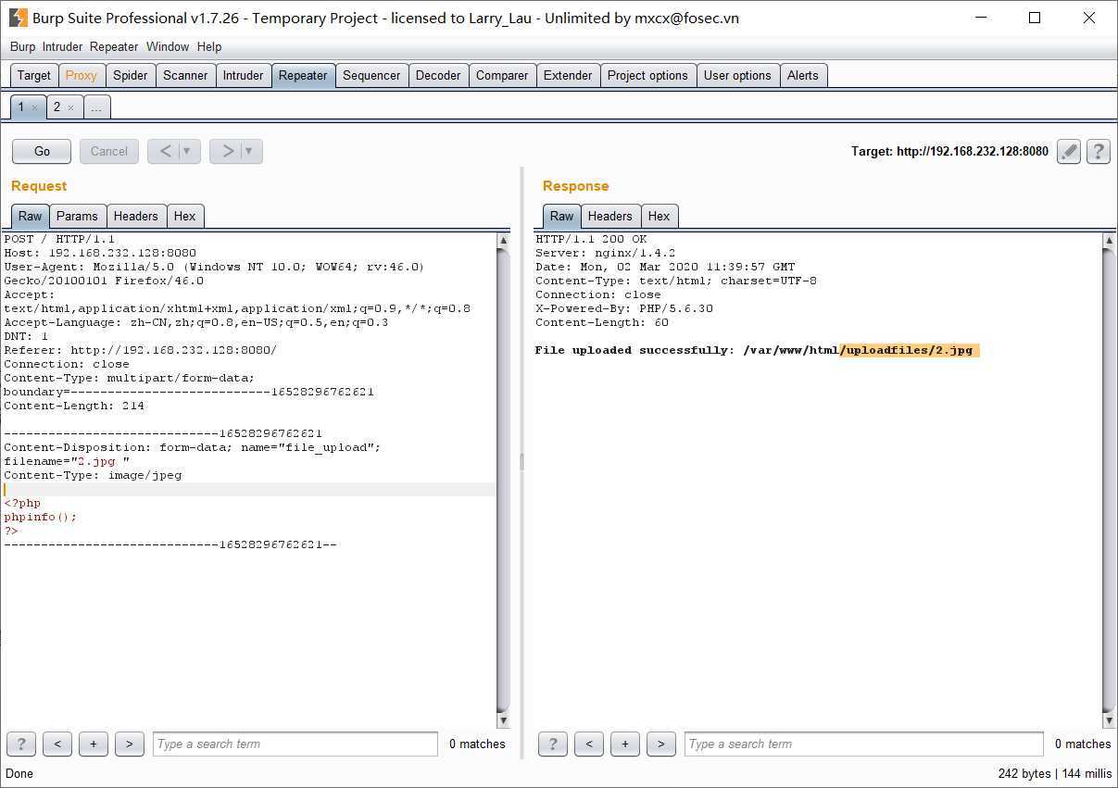Open the Repeater menu
The height and width of the screenshot is (788, 1118).
coord(114,46)
